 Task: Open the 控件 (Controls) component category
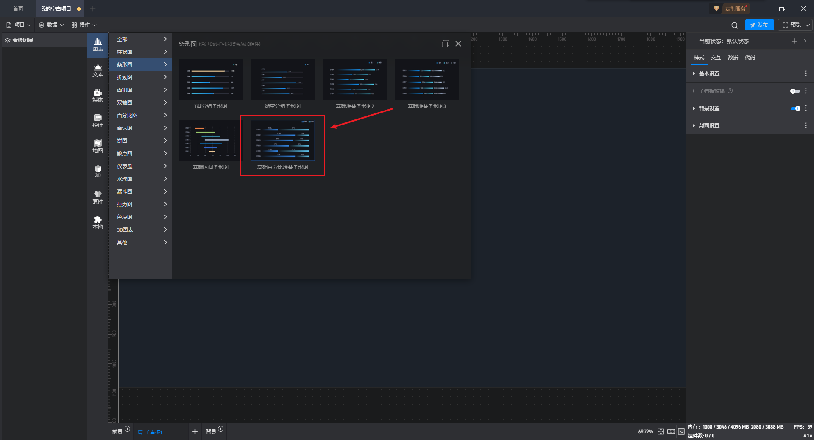[98, 121]
